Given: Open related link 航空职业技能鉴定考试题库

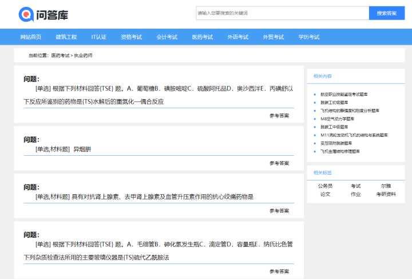Looking at the screenshot, I should click(344, 94).
